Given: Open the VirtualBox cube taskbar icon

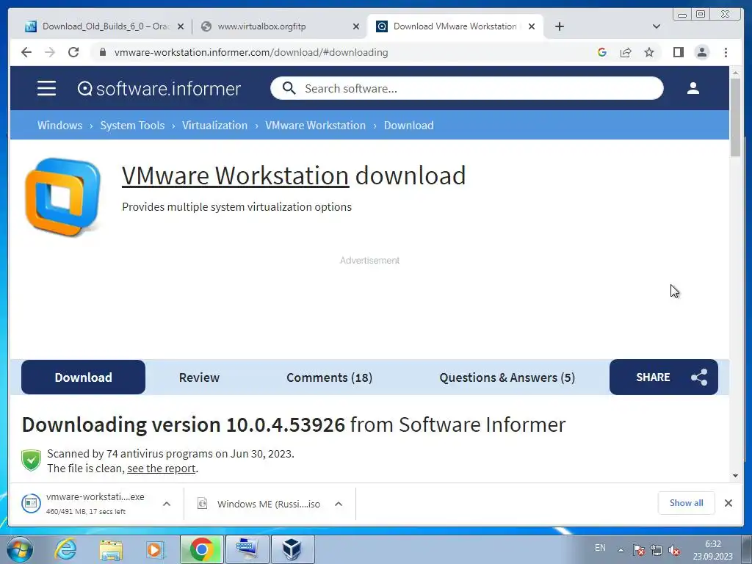Looking at the screenshot, I should pyautogui.click(x=292, y=549).
